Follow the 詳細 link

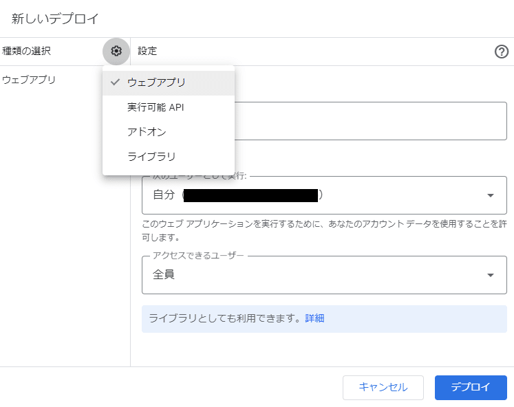pyautogui.click(x=314, y=318)
